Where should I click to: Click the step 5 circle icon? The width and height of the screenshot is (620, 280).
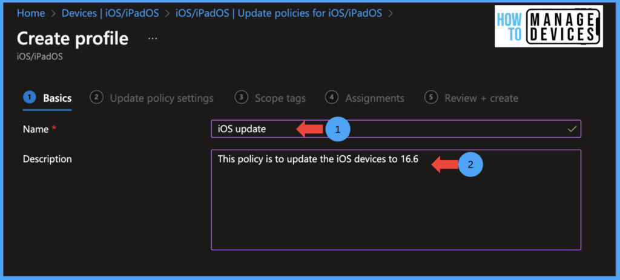[431, 98]
